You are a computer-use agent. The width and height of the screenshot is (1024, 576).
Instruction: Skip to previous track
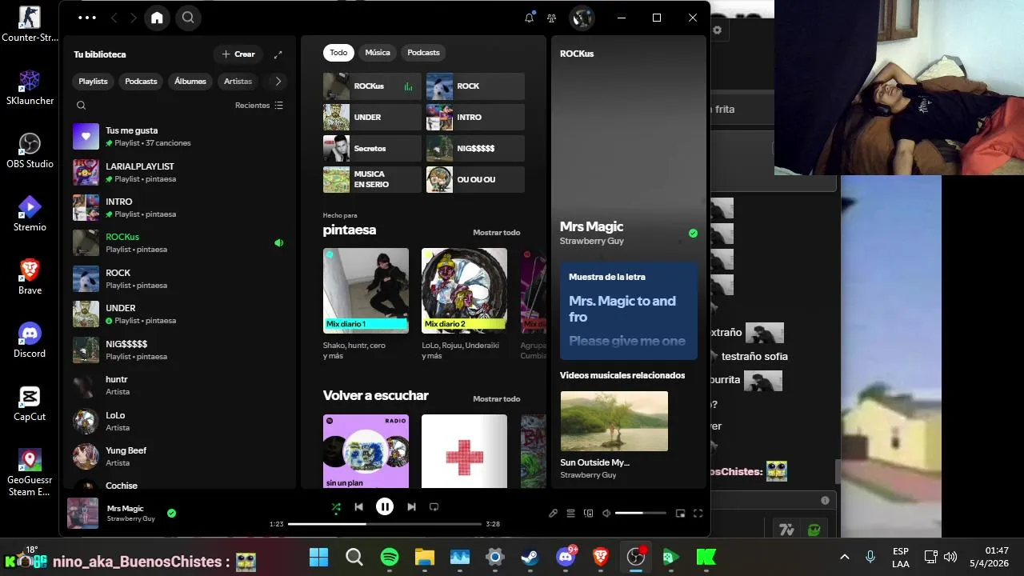(359, 506)
